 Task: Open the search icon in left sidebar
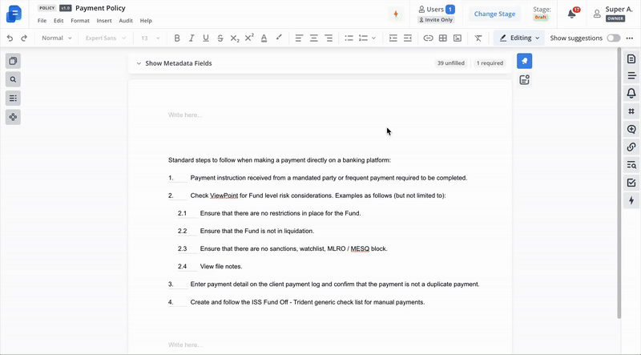pos(13,79)
